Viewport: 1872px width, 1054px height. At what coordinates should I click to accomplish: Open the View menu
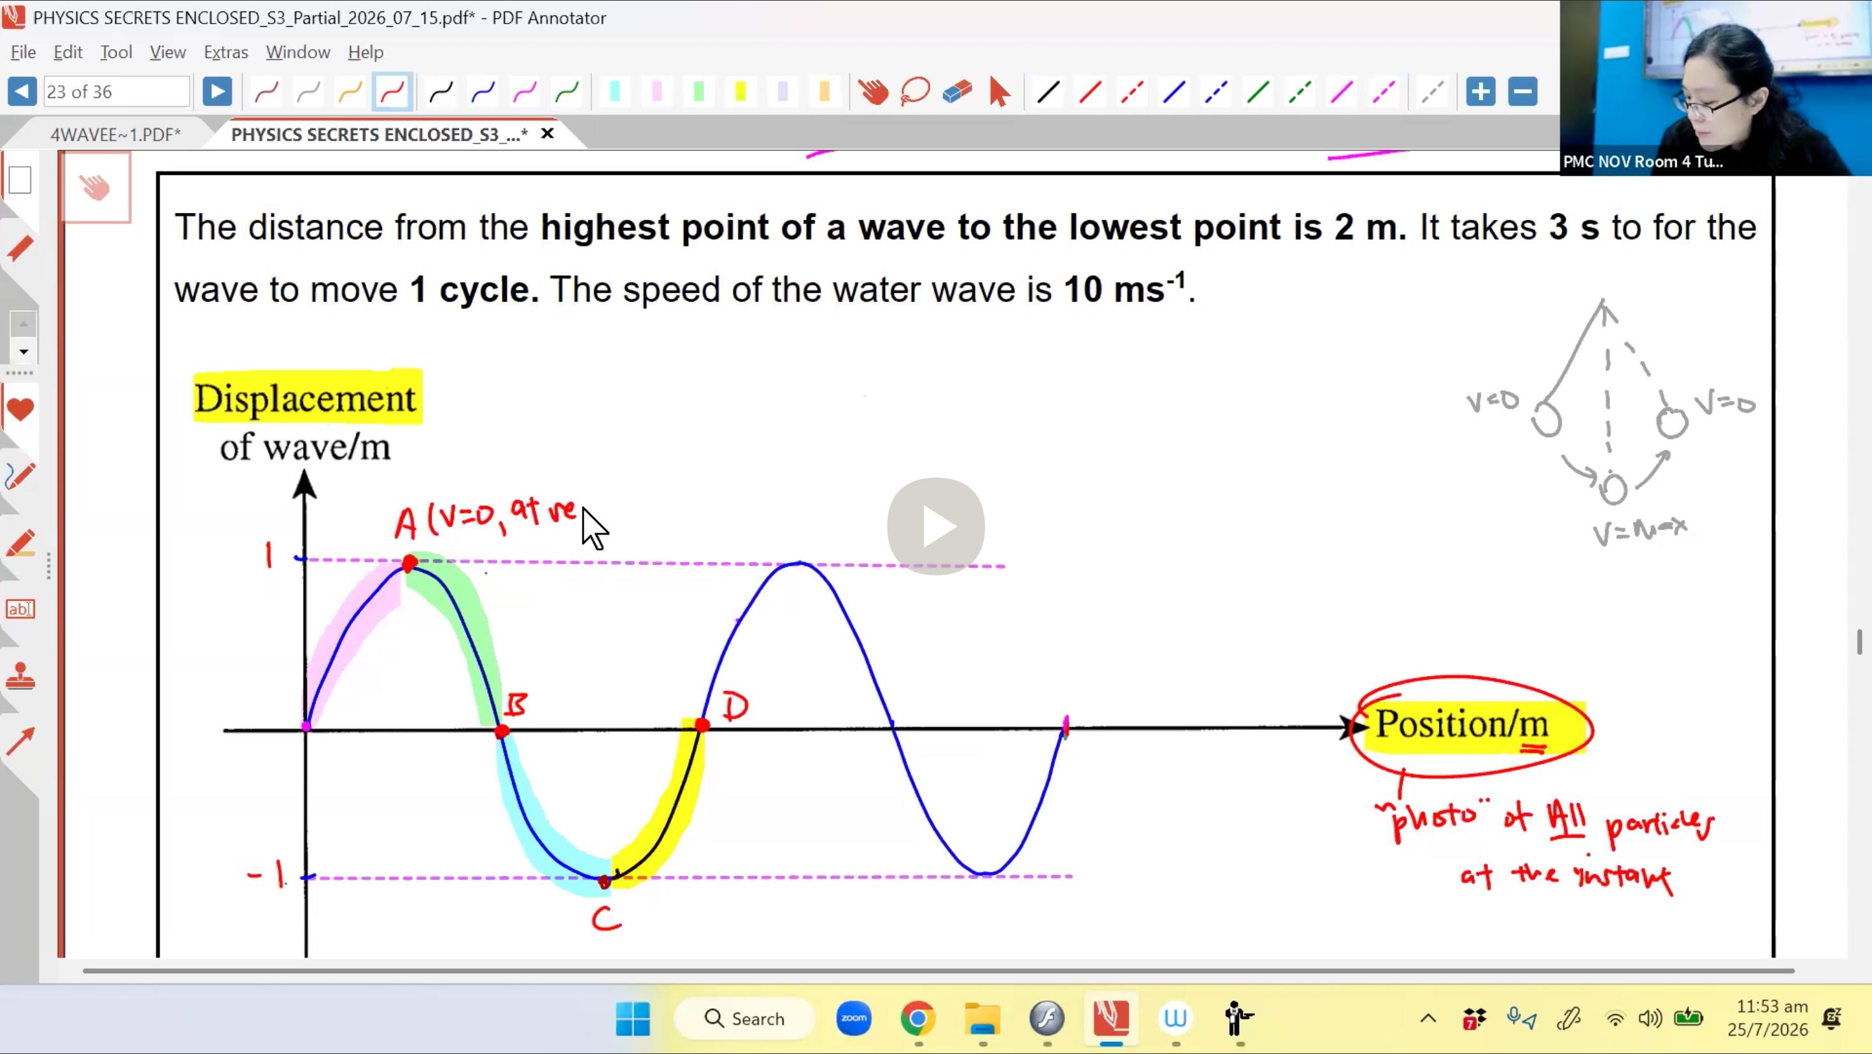point(168,52)
